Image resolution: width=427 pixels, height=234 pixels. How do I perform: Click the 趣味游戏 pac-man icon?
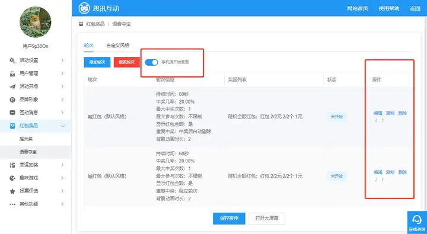click(x=12, y=178)
